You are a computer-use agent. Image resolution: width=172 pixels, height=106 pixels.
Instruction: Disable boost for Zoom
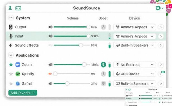coord(103,65)
